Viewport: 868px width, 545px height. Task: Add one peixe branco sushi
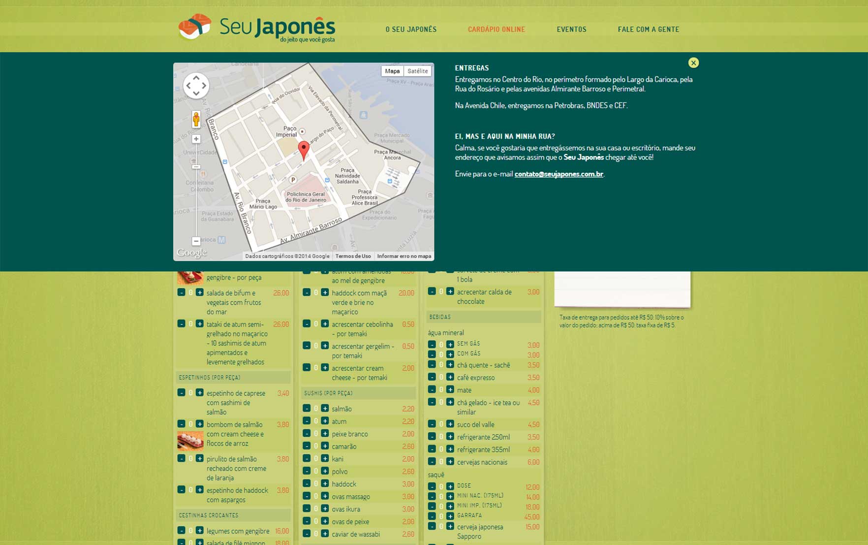point(325,433)
